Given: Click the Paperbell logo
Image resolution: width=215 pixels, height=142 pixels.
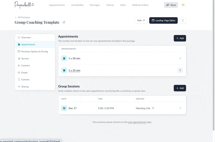Looking at the screenshot, I should point(24,5).
